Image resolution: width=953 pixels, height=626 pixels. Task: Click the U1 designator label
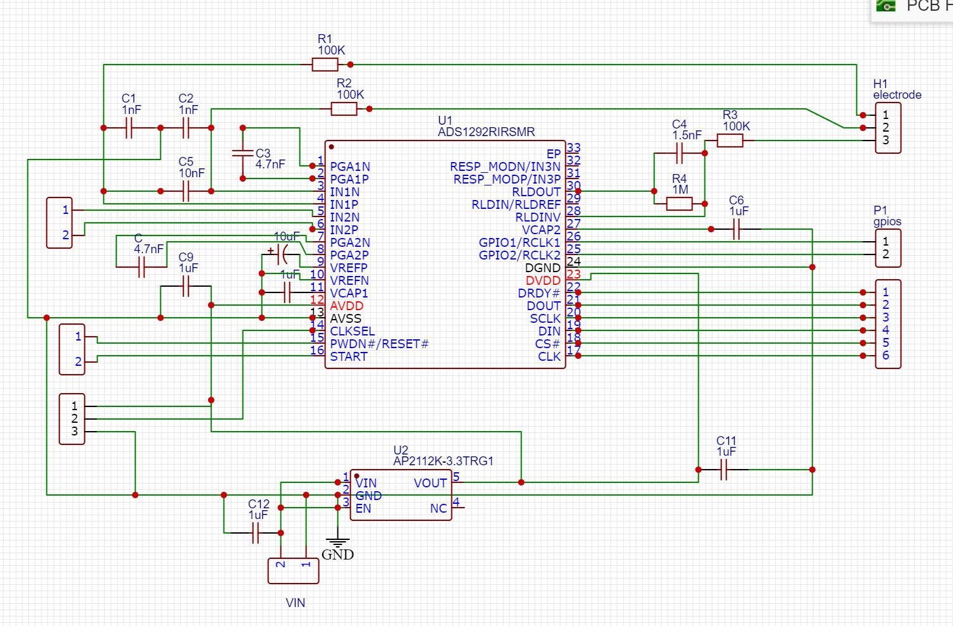445,120
